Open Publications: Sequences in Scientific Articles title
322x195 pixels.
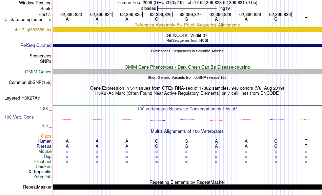(187, 51)
